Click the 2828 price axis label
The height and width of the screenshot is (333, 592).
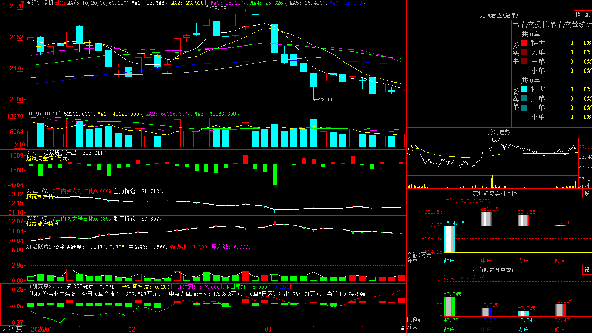17,6
